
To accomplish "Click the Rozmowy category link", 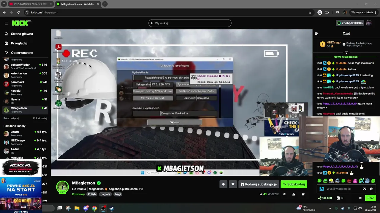I will [x=78, y=194].
